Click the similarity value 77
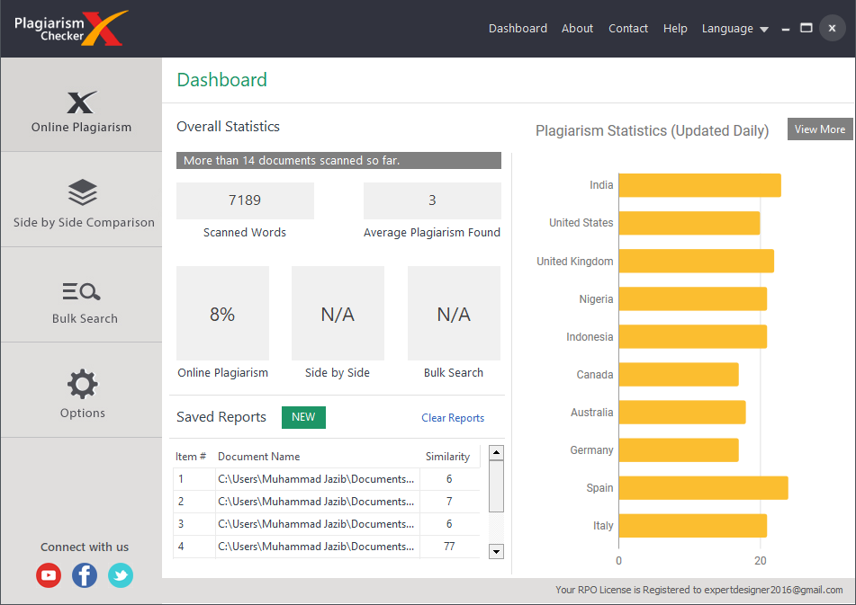The width and height of the screenshot is (856, 605). [449, 547]
